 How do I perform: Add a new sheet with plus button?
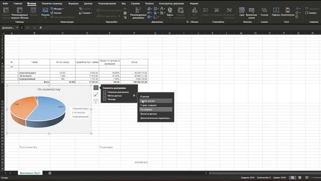pos(50,173)
